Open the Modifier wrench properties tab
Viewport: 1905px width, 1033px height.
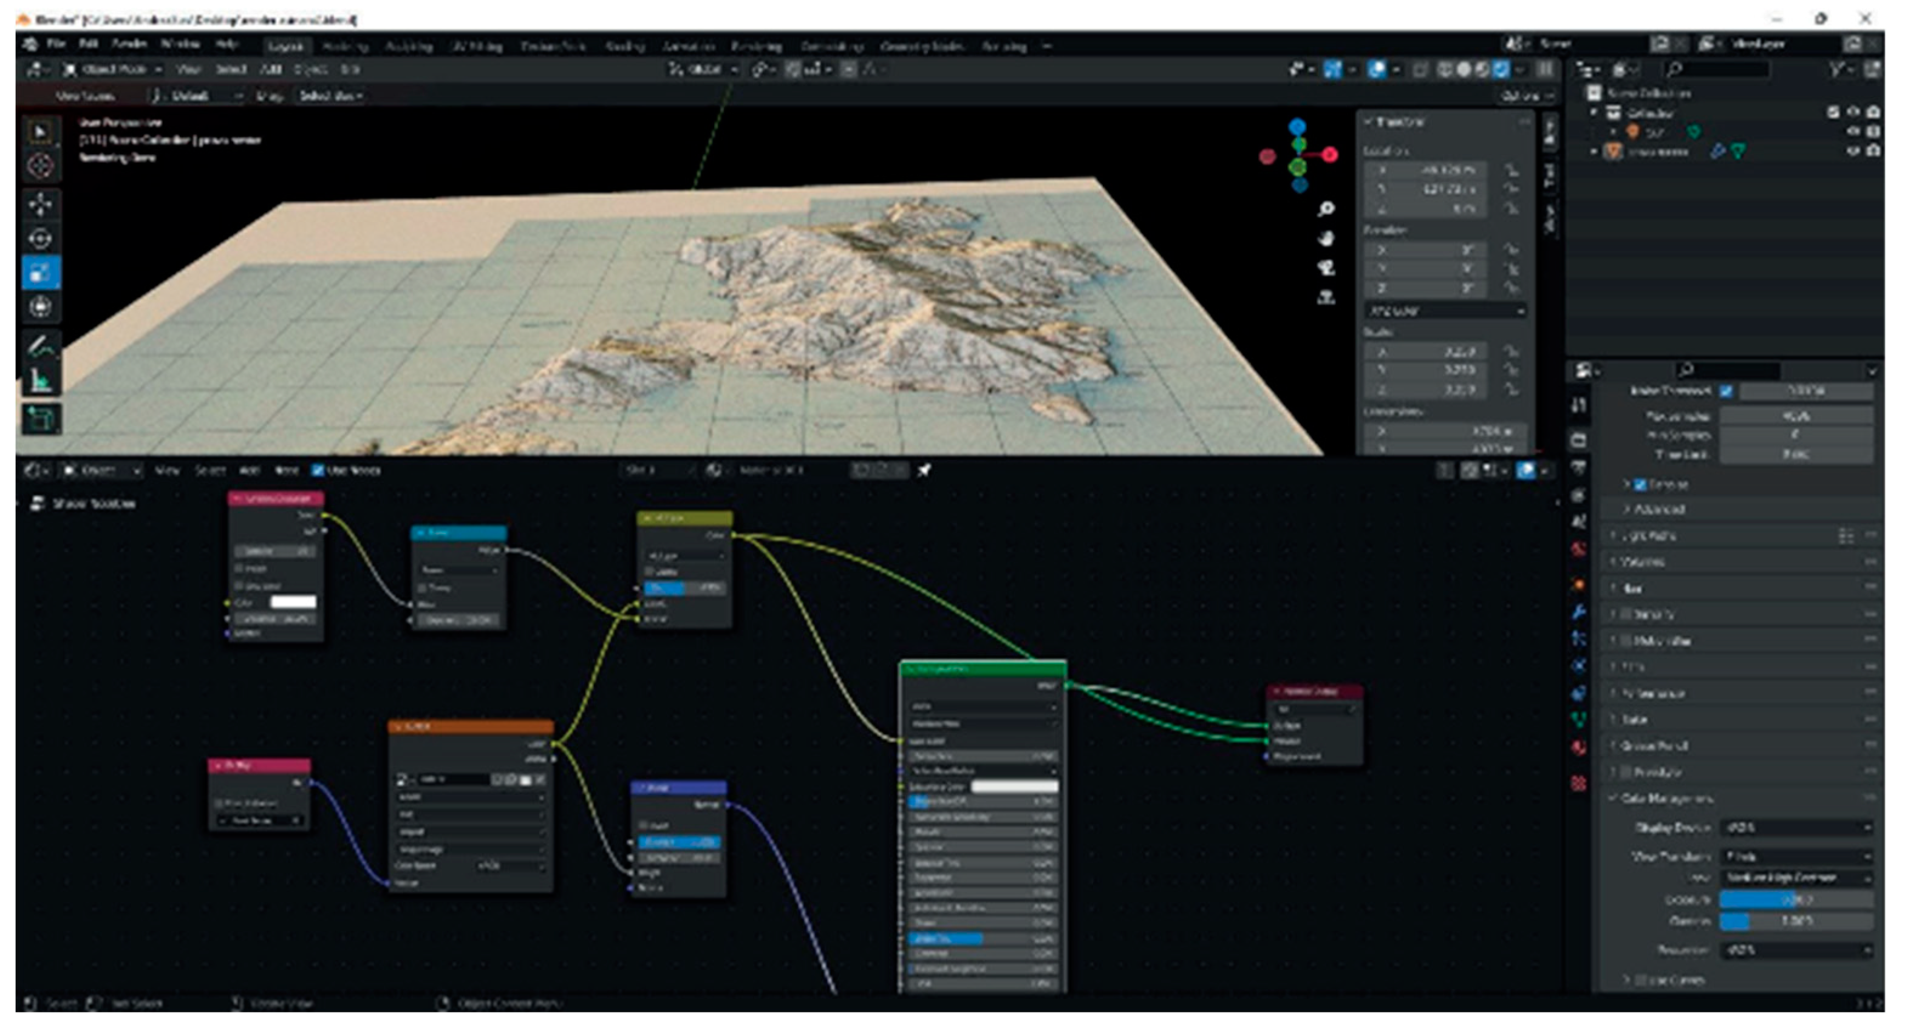[x=1579, y=612]
